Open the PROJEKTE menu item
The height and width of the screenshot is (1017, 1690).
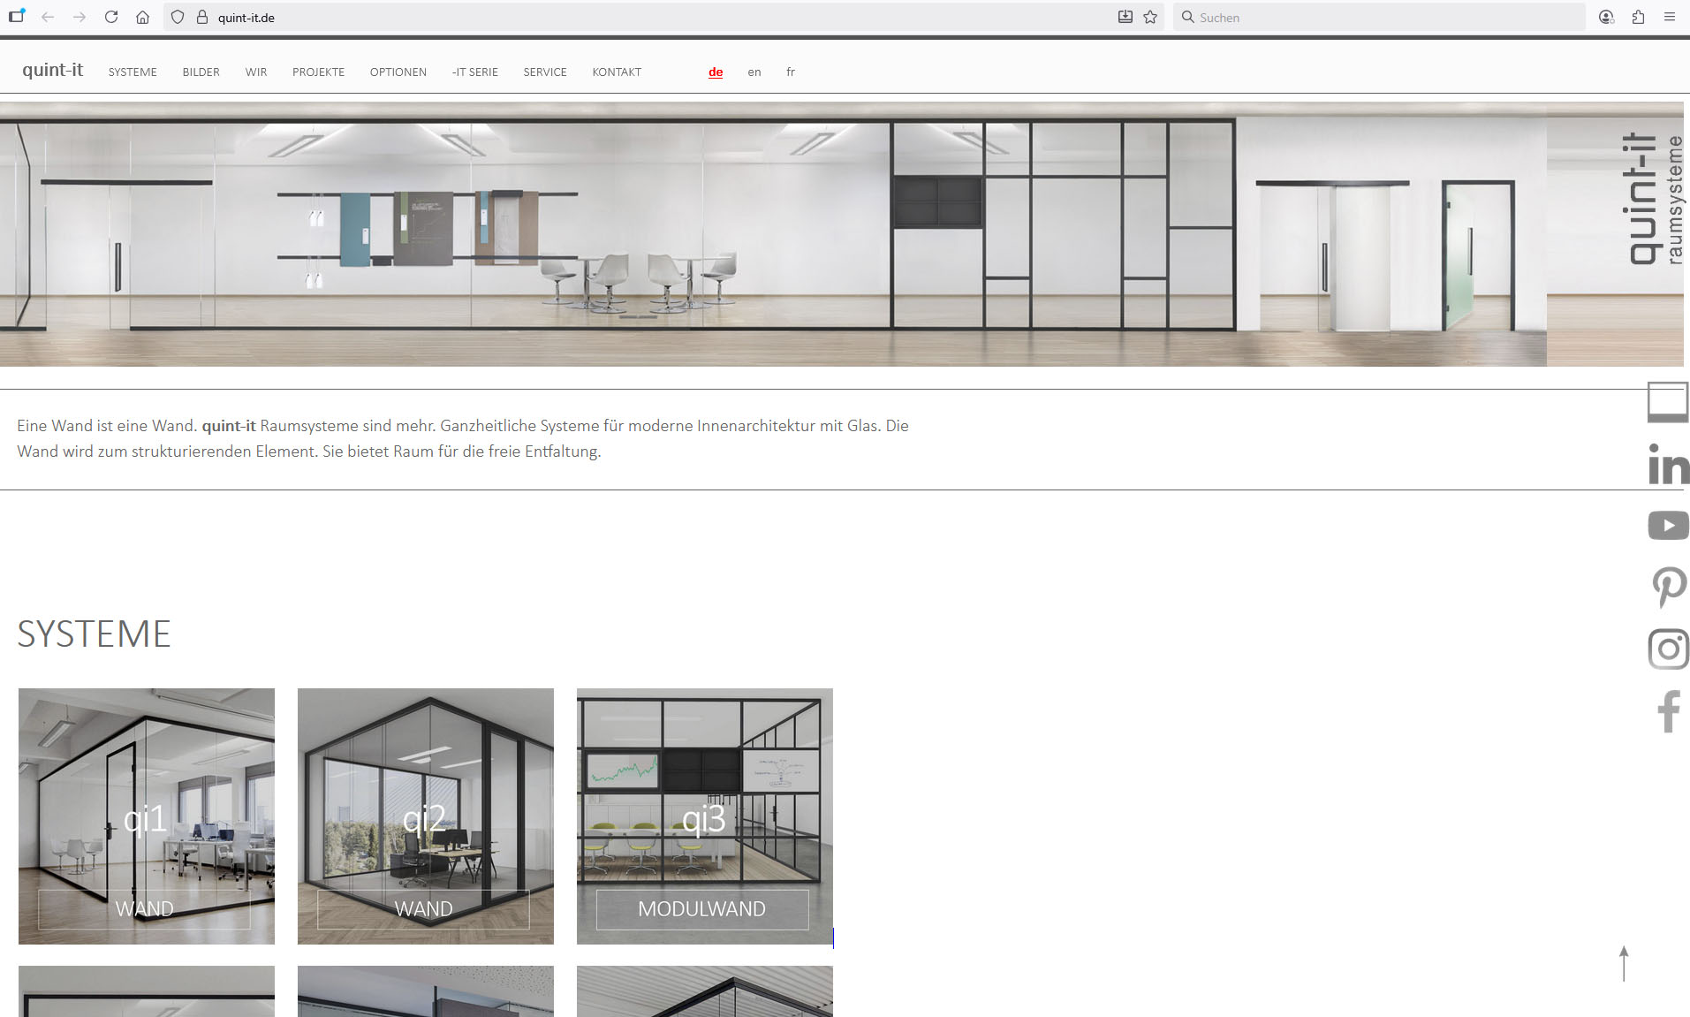tap(318, 72)
